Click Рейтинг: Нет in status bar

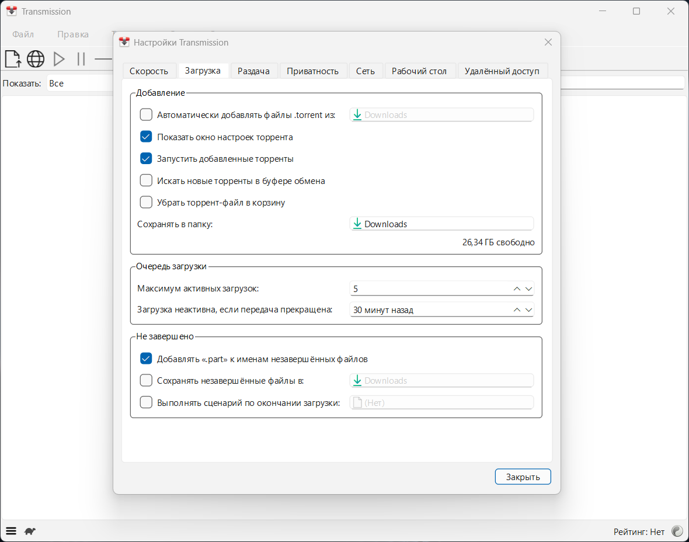click(639, 532)
